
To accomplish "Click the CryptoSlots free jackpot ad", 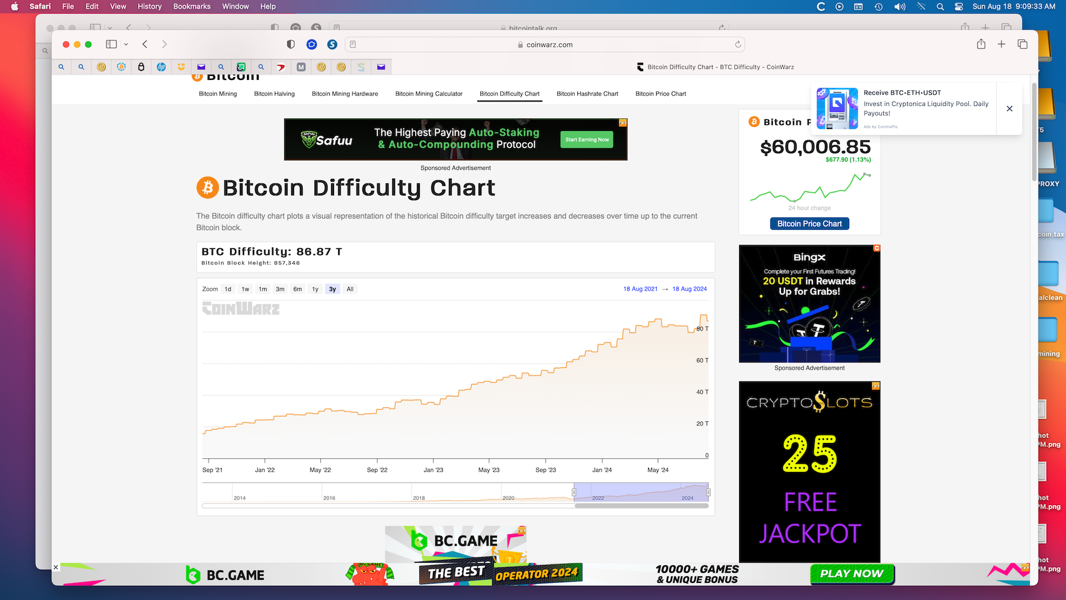I will point(810,472).
